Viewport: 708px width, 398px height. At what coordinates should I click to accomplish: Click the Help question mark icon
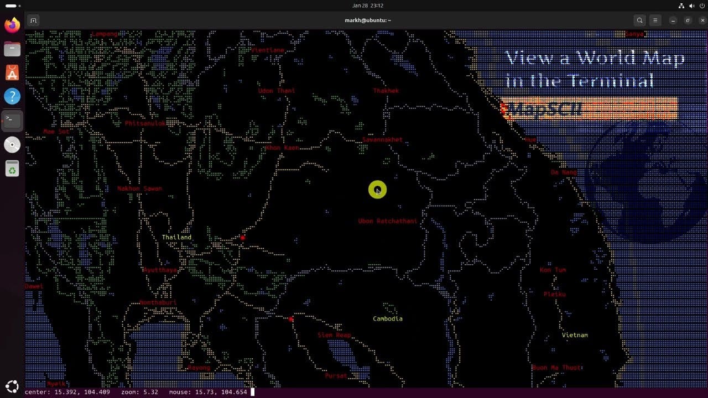tap(12, 97)
